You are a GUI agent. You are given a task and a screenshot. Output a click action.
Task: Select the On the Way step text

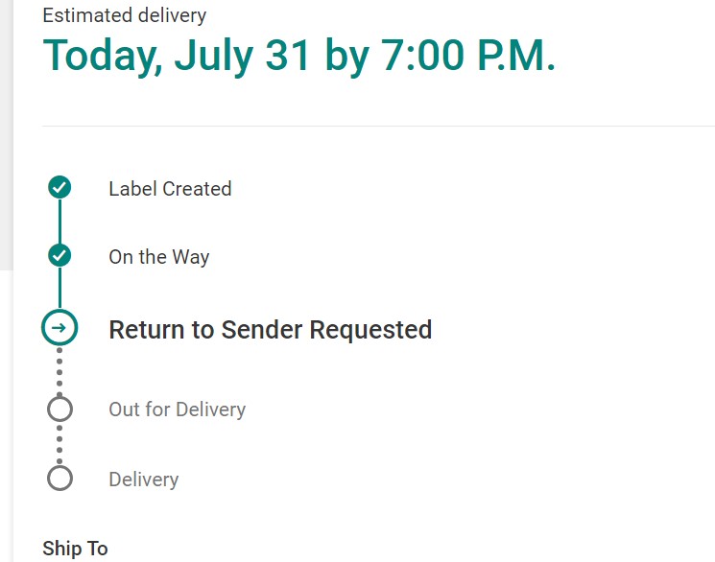tap(158, 257)
